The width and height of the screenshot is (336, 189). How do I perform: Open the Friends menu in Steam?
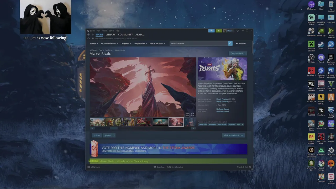104,31
